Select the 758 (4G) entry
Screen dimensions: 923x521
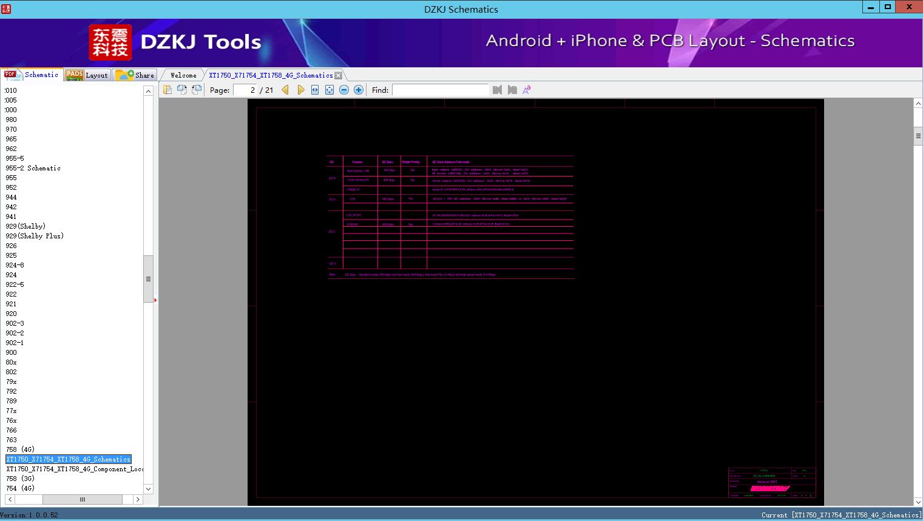click(x=20, y=449)
